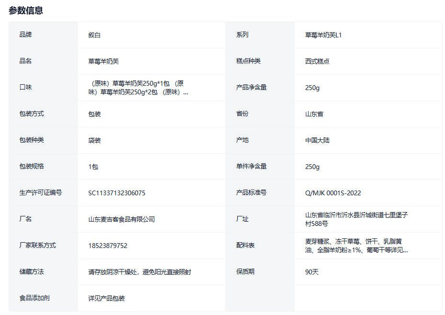Click origin value 中国大陆

click(x=317, y=140)
